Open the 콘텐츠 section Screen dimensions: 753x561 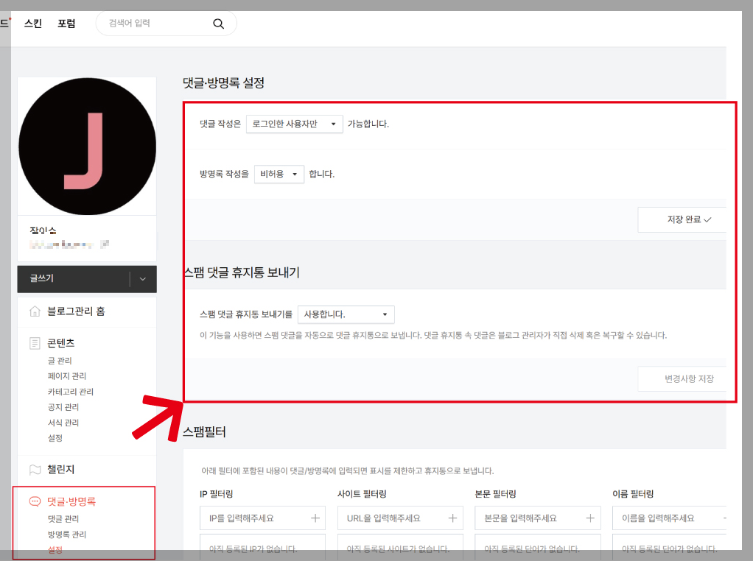coord(60,343)
